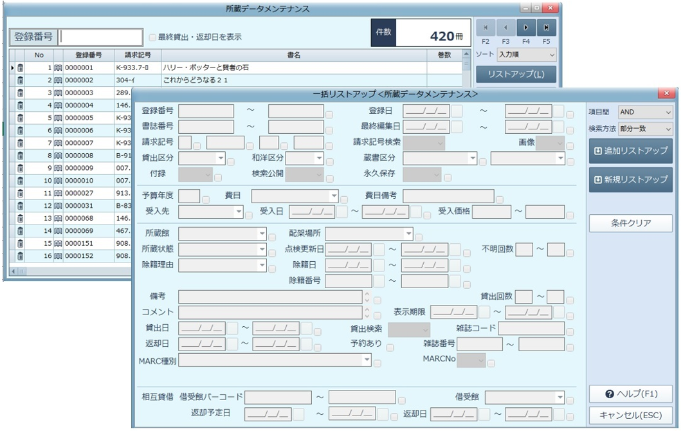The image size is (683, 431).
Task: Toggle checkbox next to 和洋区分 dropdown
Action: (330, 162)
